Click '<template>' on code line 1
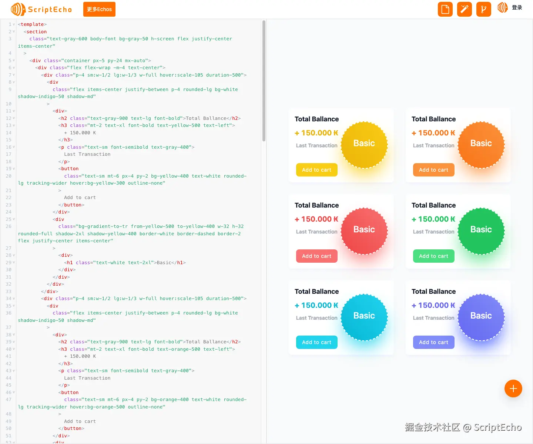533x444 pixels. (32, 24)
